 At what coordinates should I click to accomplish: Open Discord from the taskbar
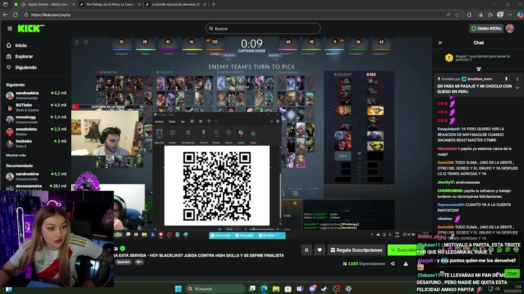point(312,289)
